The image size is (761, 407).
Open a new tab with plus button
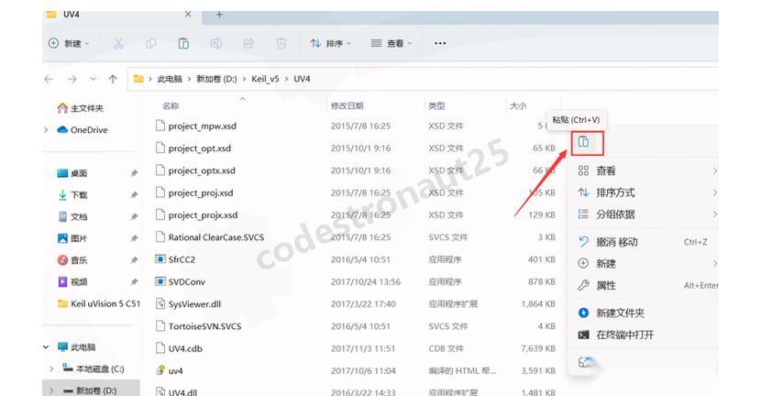(x=219, y=15)
